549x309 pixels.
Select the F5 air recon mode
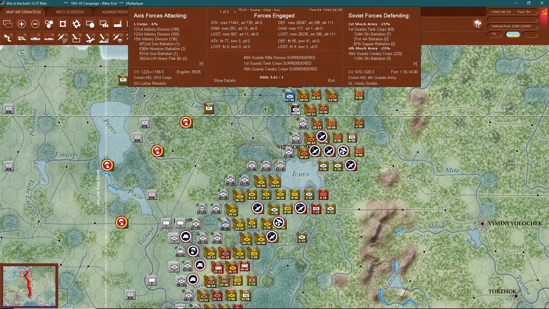click(63, 38)
